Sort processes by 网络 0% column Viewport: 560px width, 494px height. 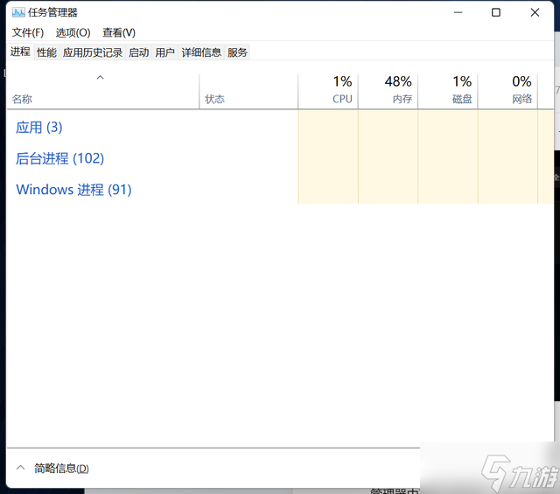coord(507,92)
